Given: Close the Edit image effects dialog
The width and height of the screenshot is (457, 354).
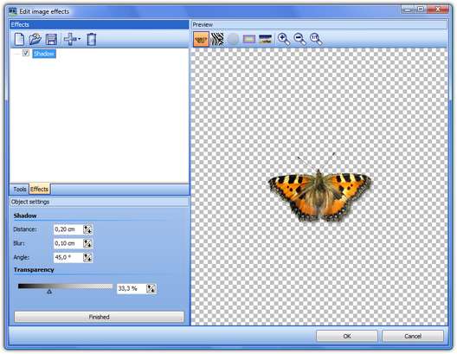Looking at the screenshot, I should 437,10.
